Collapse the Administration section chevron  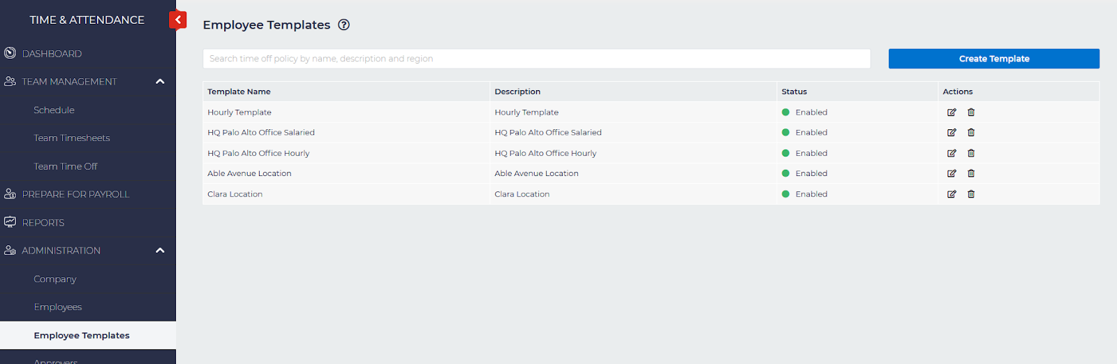(x=160, y=250)
